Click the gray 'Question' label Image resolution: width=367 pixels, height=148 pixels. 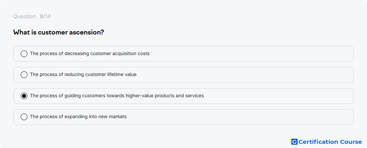(24, 17)
